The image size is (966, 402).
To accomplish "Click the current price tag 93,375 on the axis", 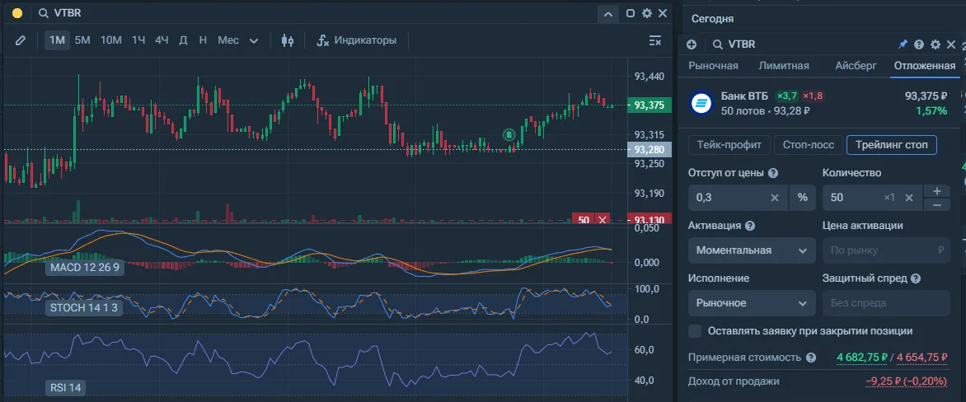I will click(649, 105).
